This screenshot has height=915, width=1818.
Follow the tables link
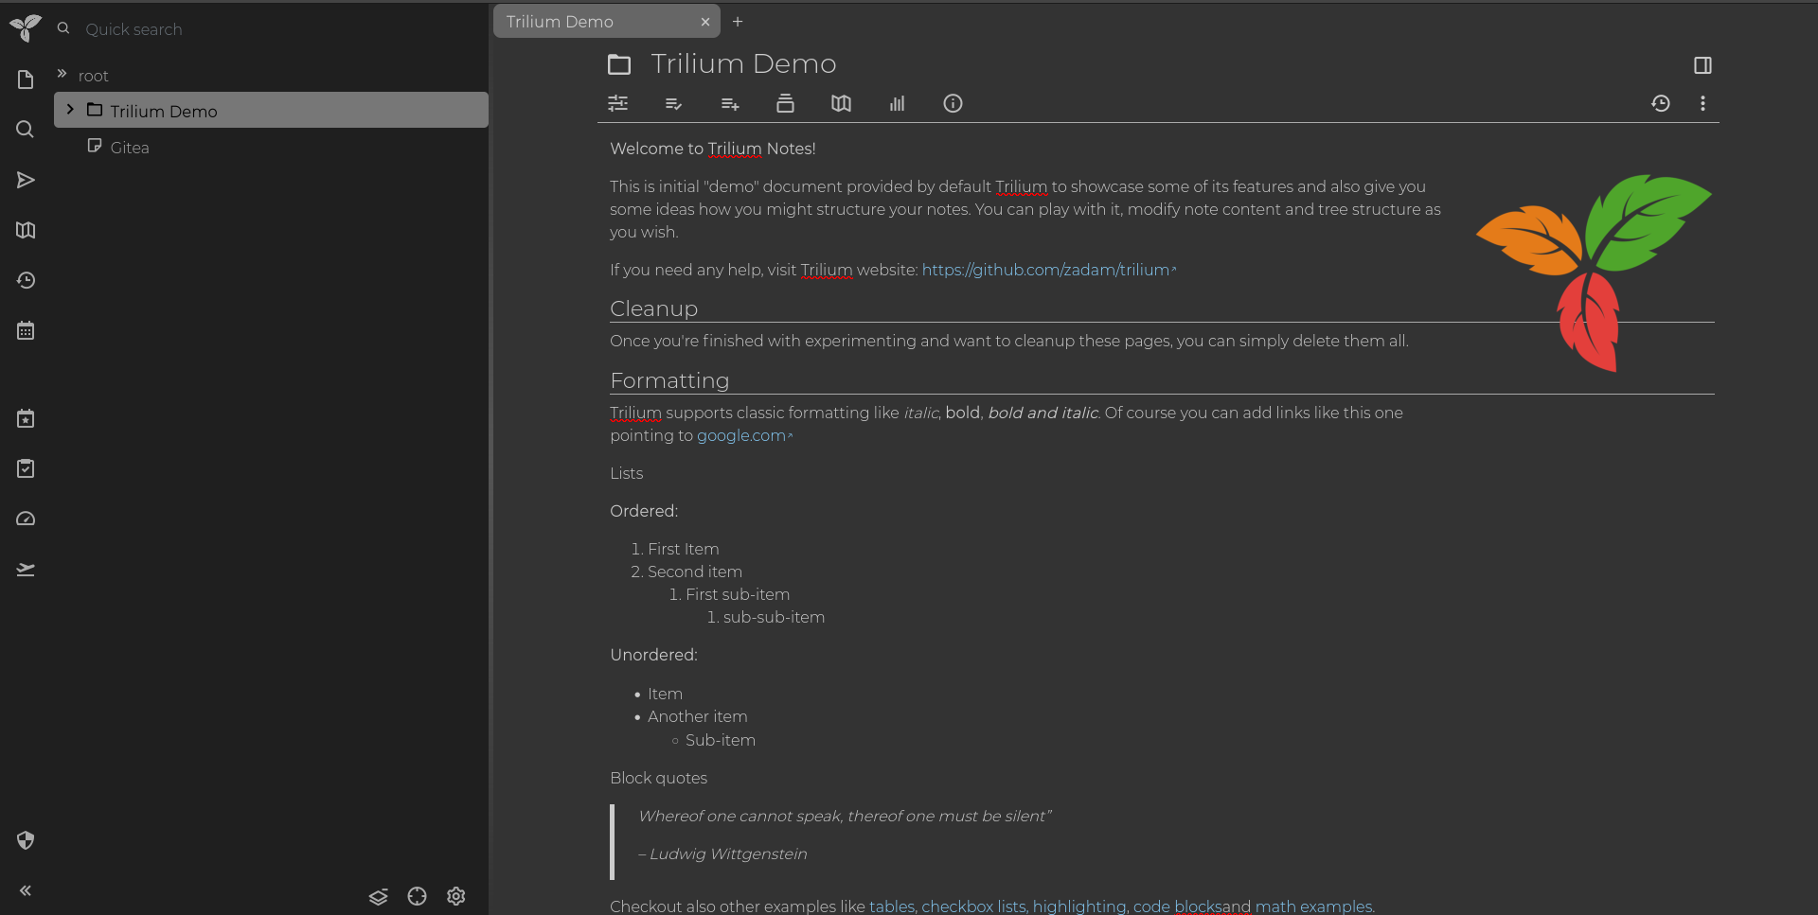point(891,906)
